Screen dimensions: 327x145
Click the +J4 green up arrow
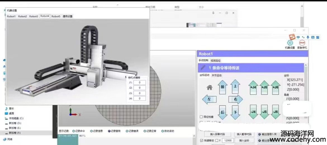point(253,87)
